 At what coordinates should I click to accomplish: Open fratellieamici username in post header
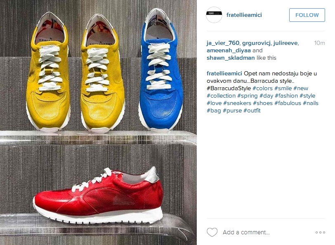[x=244, y=15]
